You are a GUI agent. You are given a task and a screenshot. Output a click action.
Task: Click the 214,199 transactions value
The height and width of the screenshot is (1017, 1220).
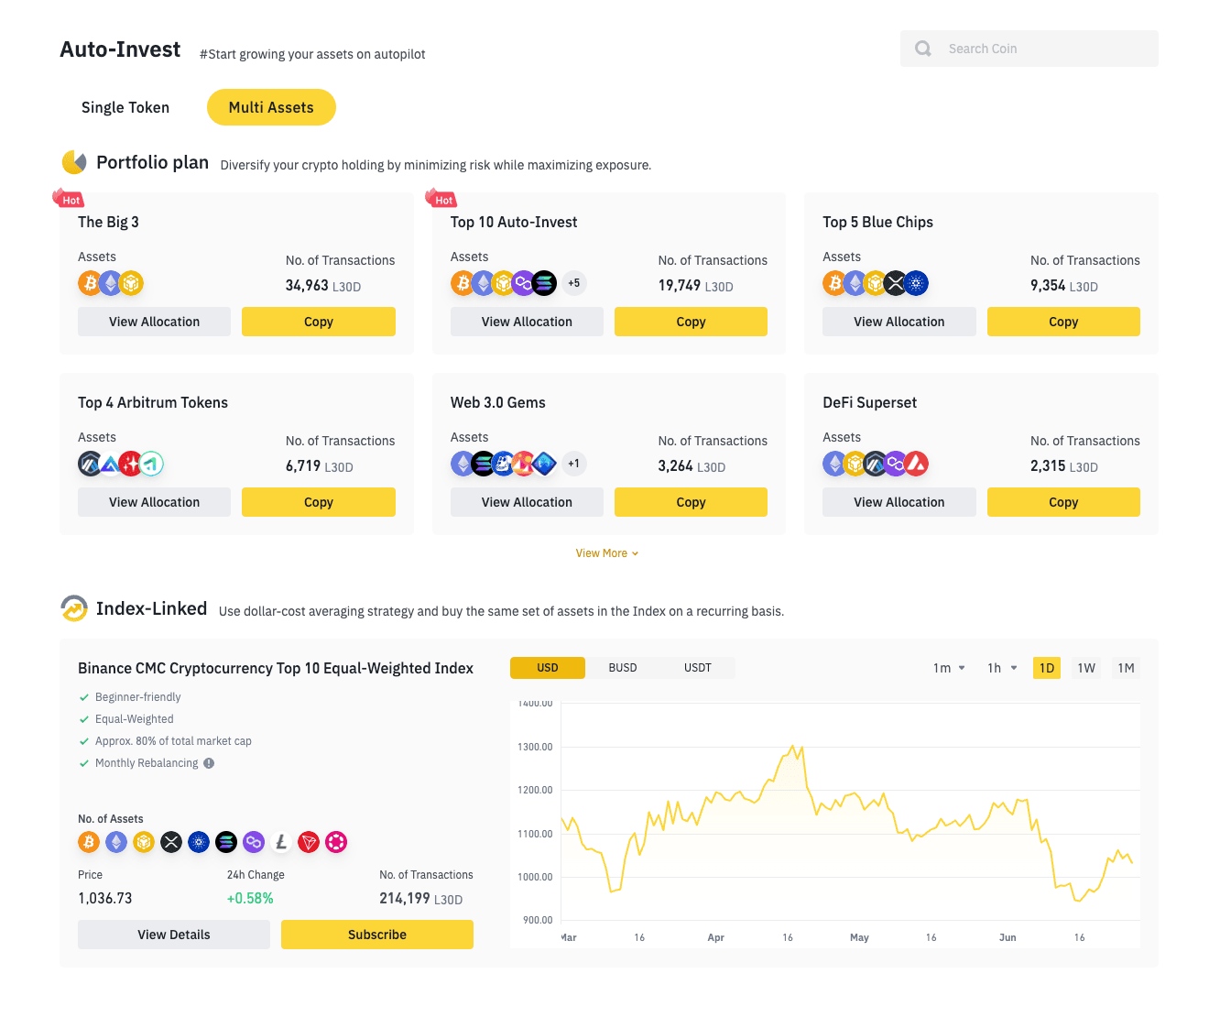[405, 899]
